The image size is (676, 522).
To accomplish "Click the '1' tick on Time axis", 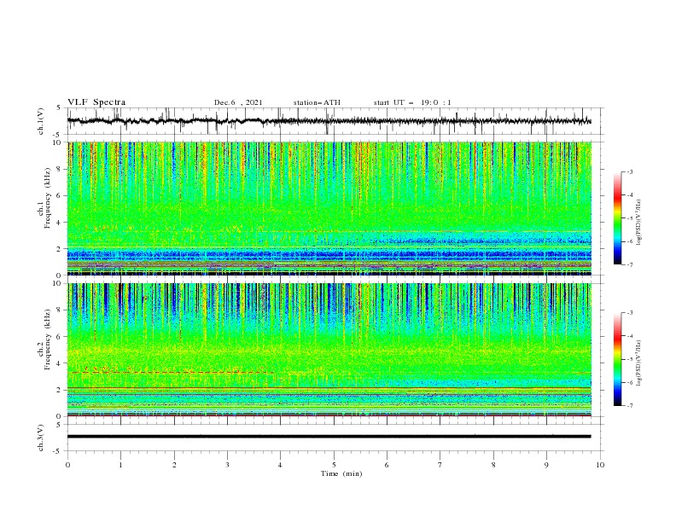I will pyautogui.click(x=120, y=465).
